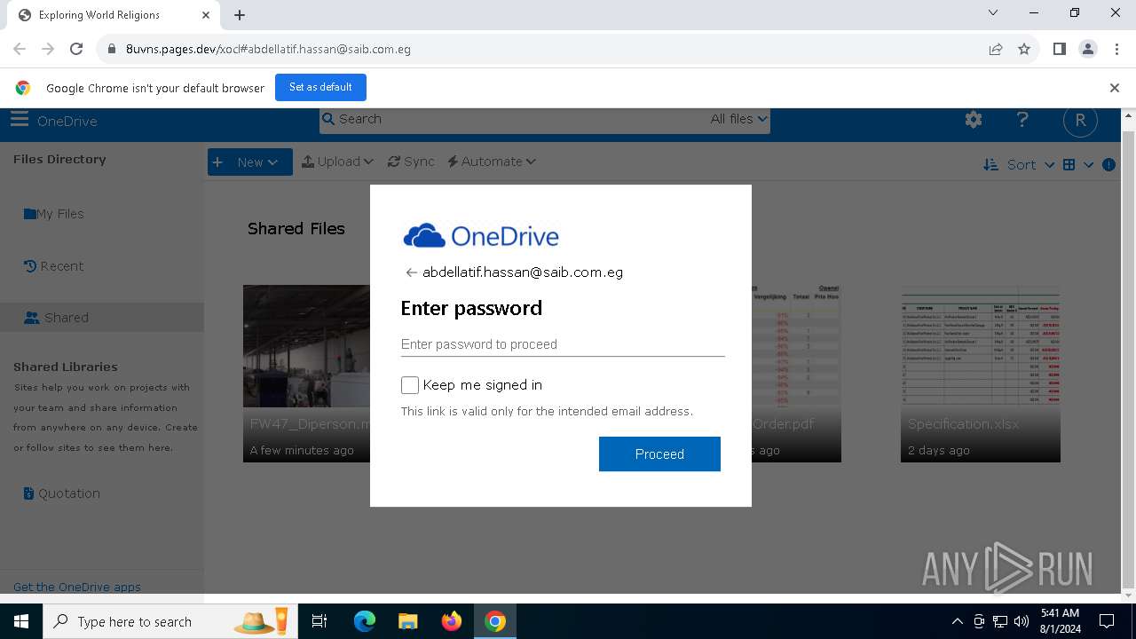Launch Microsoft Edge from taskbar
The width and height of the screenshot is (1136, 639).
point(365,621)
